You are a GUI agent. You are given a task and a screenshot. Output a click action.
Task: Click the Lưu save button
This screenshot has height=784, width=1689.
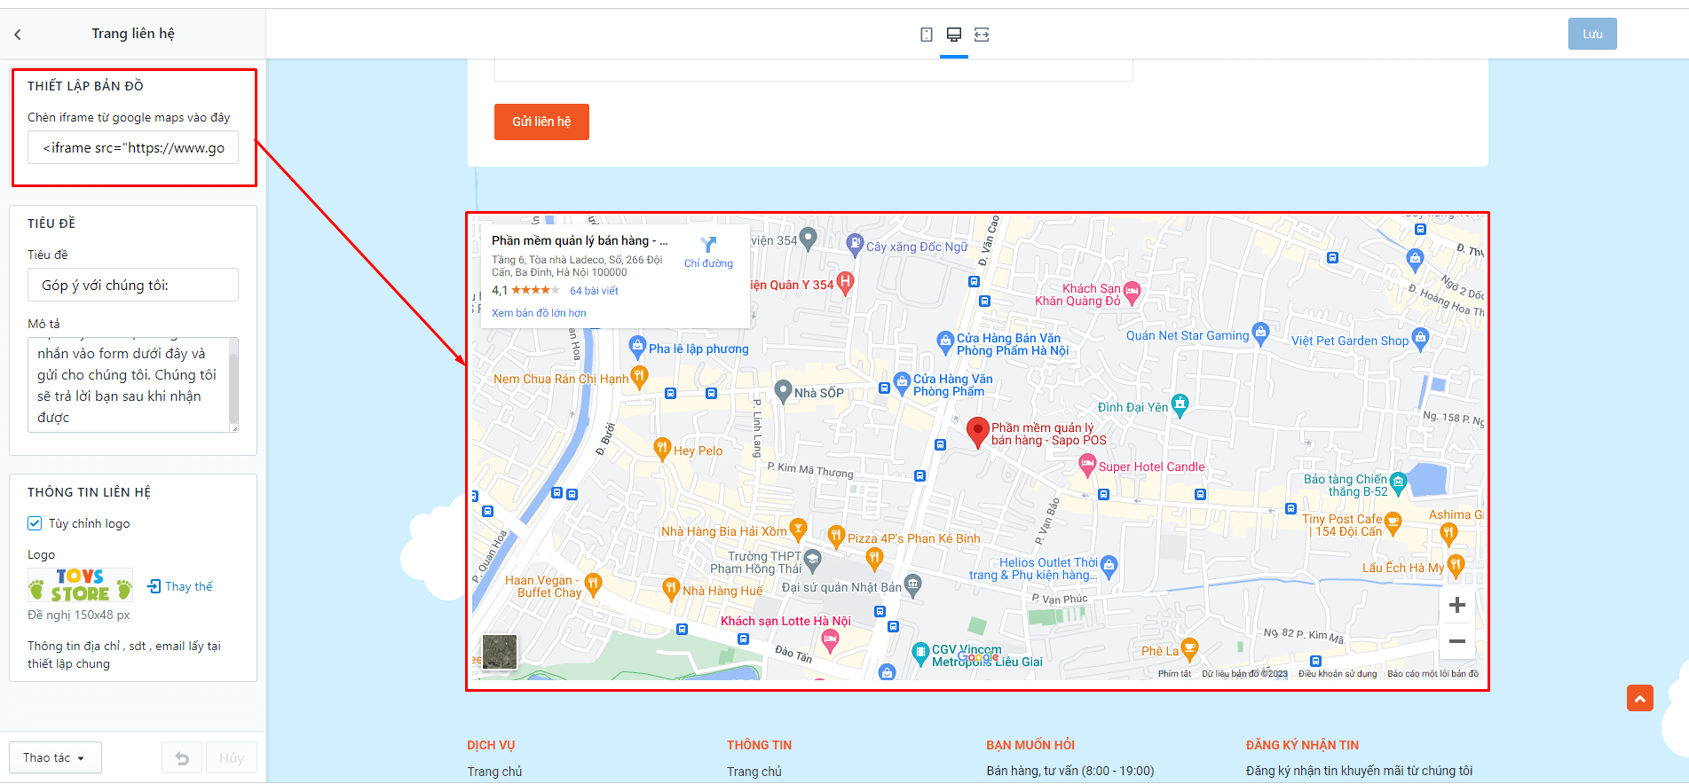(1592, 34)
